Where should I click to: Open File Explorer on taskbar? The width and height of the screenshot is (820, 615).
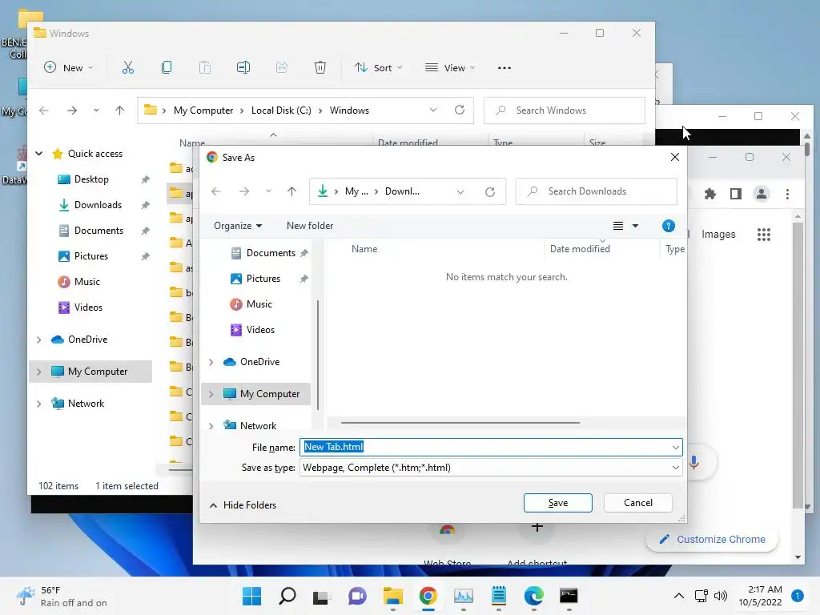click(x=392, y=596)
